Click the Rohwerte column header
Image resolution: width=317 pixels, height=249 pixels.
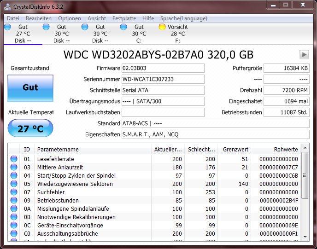tap(276, 150)
